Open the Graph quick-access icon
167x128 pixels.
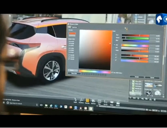75,100
